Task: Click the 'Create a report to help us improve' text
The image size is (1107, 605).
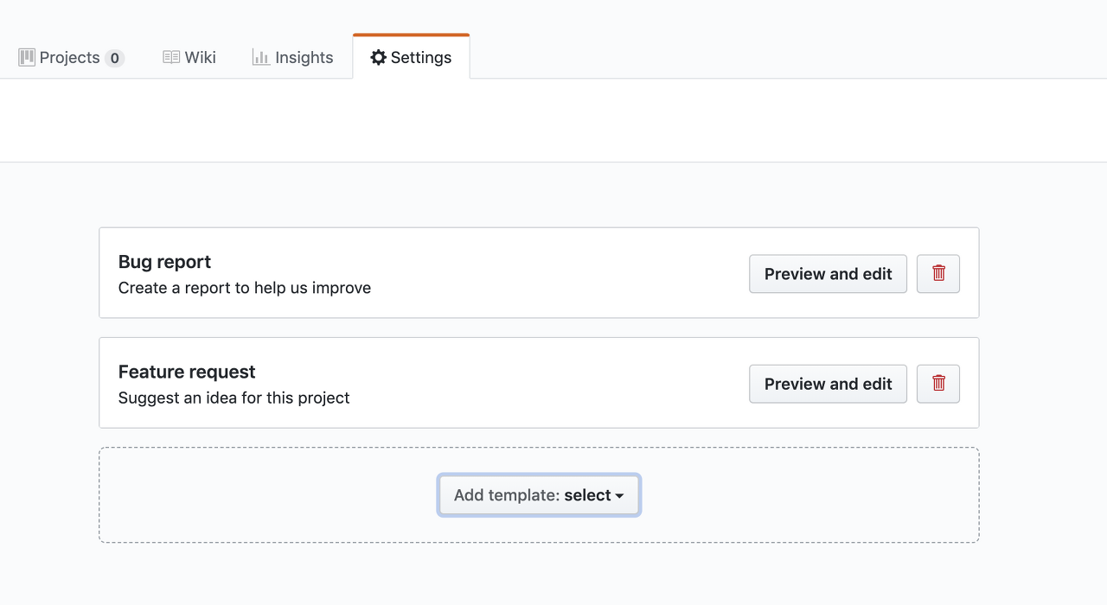Action: [x=245, y=288]
